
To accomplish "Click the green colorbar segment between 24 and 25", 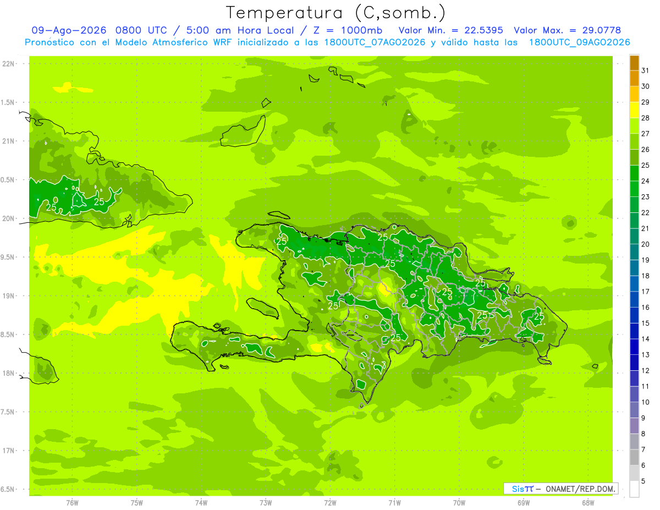I will [x=635, y=173].
